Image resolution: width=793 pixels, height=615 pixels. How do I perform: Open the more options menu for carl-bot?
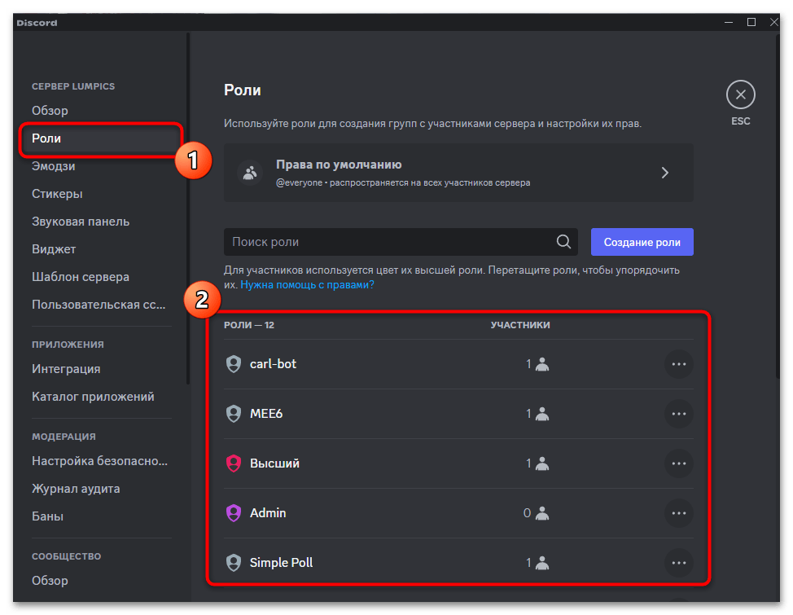tap(678, 364)
